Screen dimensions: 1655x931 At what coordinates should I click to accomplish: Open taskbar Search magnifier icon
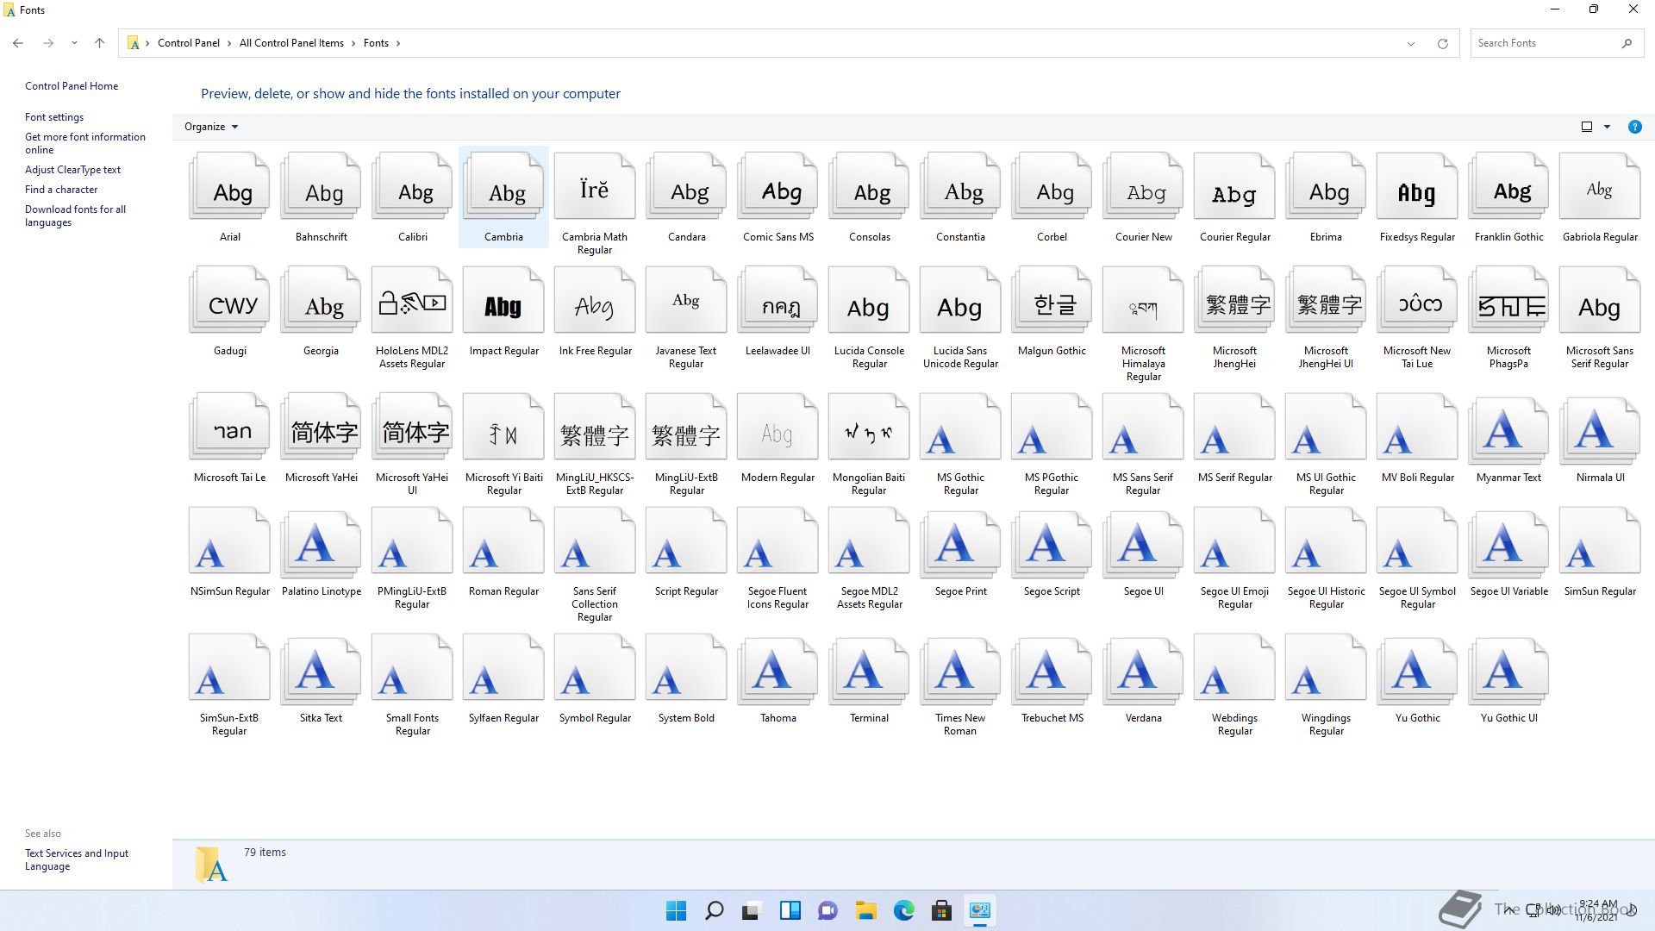point(715,910)
